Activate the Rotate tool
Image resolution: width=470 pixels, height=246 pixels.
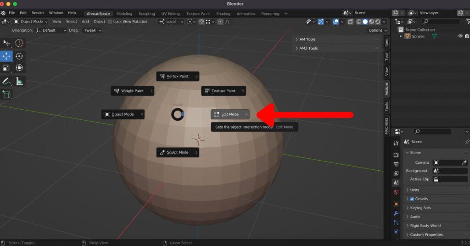tap(19, 56)
